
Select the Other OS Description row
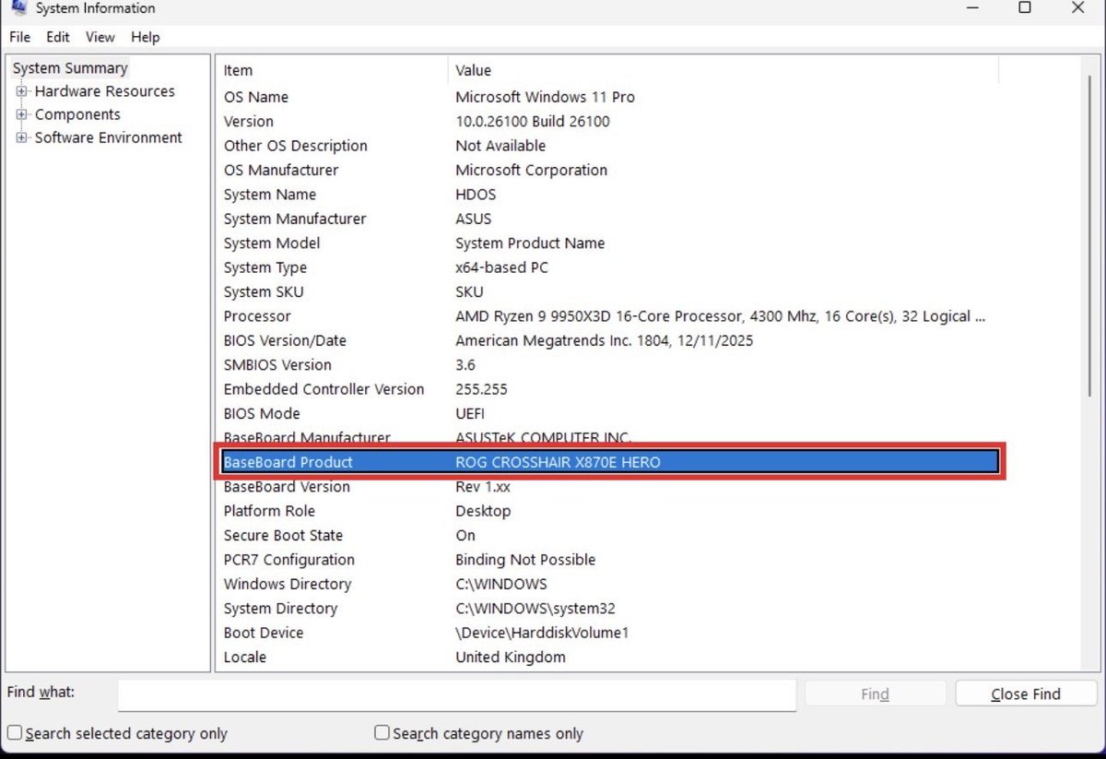coord(610,146)
